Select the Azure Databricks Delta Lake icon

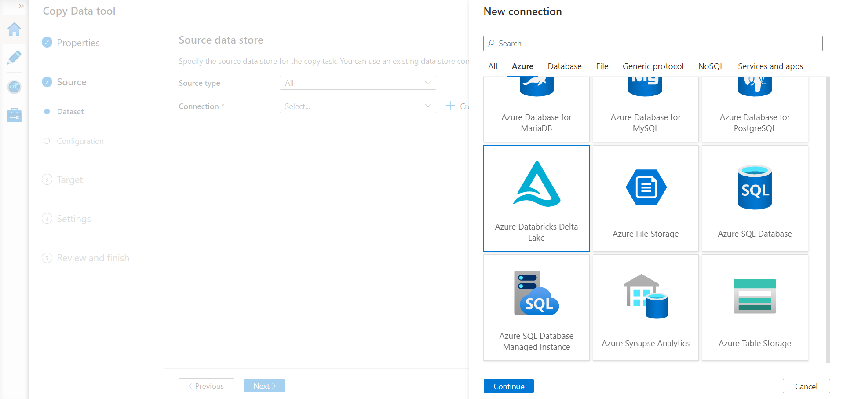coord(536,183)
